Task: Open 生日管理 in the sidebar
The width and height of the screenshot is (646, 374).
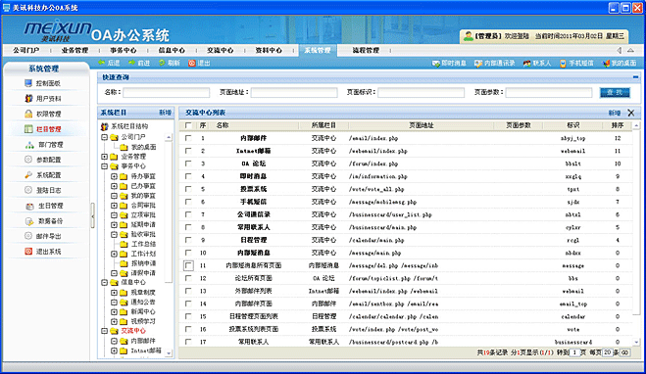Action: pos(44,206)
